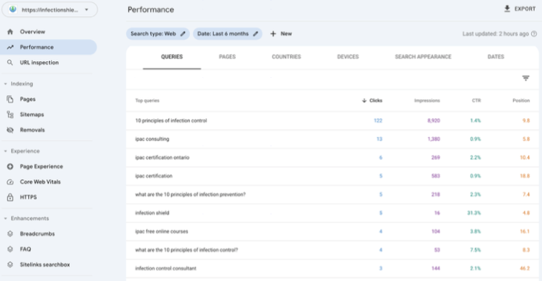The width and height of the screenshot is (542, 281).
Task: Open the property selector dropdown
Action: [x=50, y=9]
